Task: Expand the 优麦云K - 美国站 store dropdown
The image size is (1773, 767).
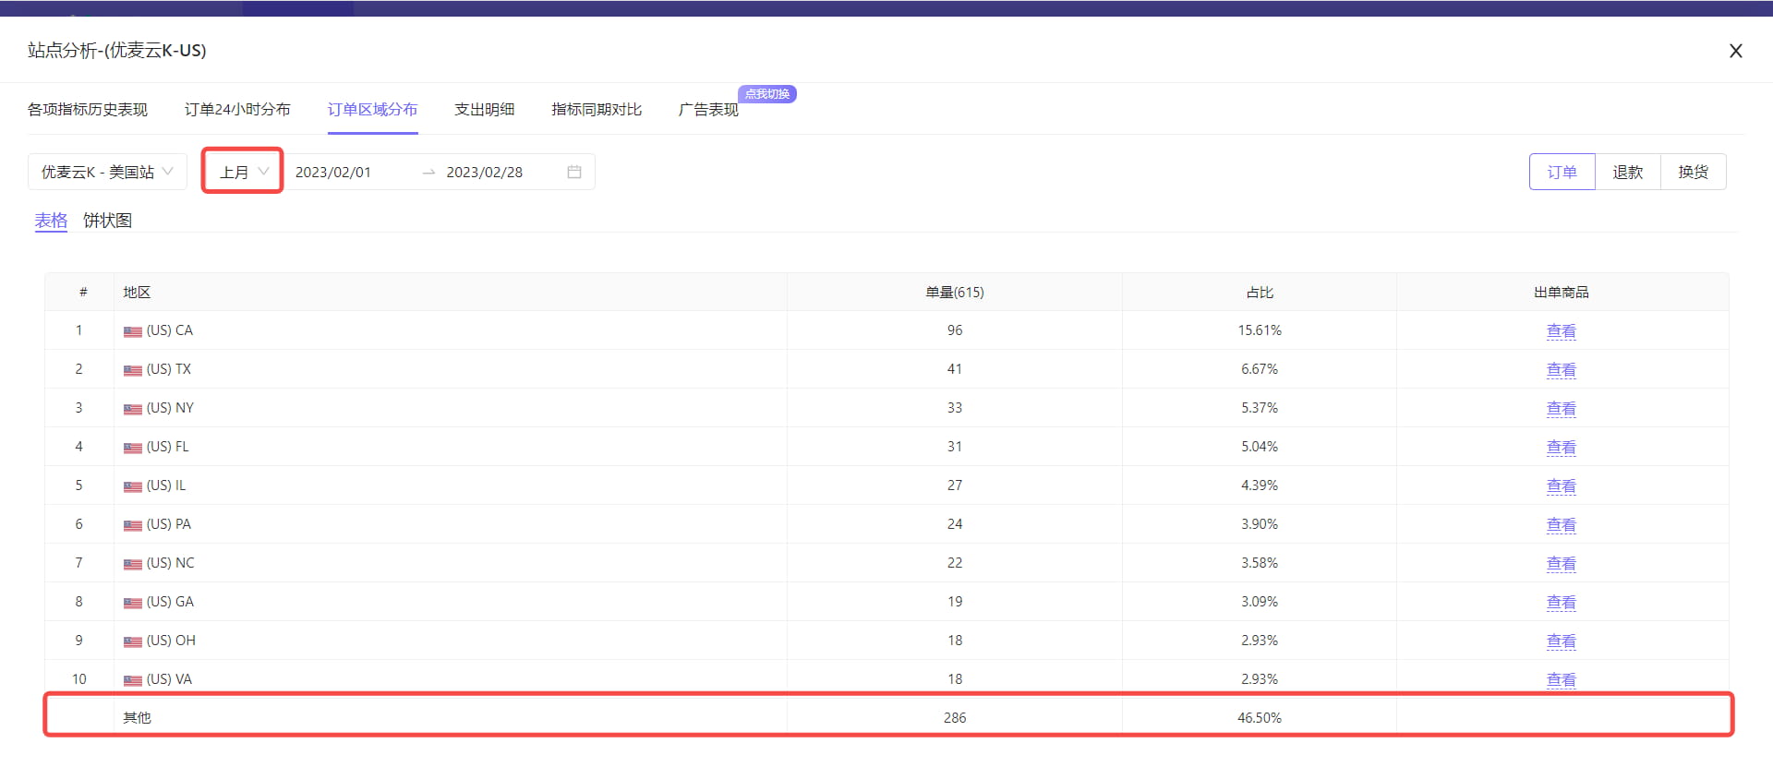Action: pyautogui.click(x=107, y=172)
